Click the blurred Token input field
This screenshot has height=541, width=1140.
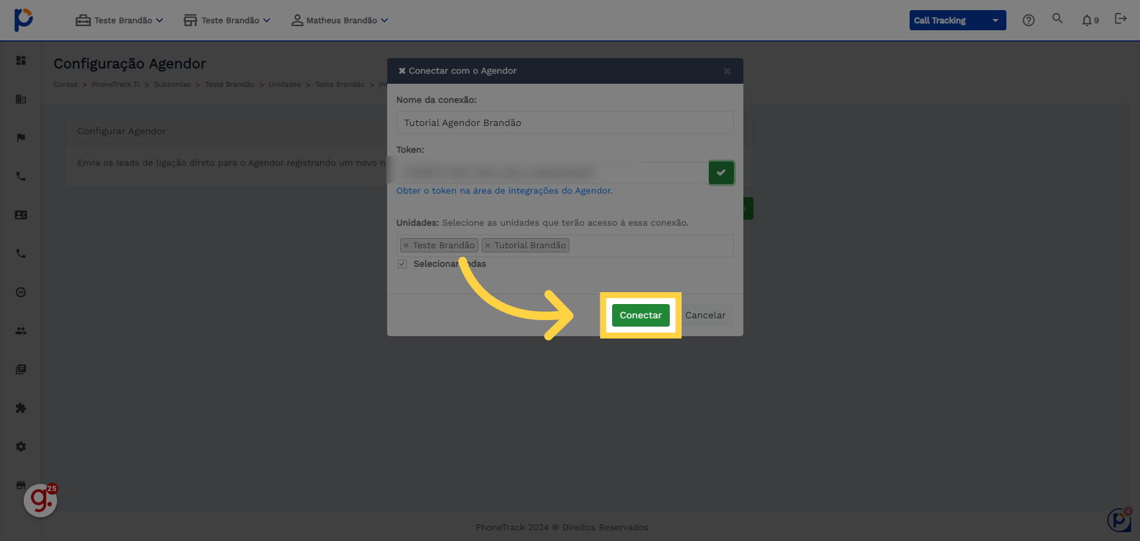coord(552,173)
